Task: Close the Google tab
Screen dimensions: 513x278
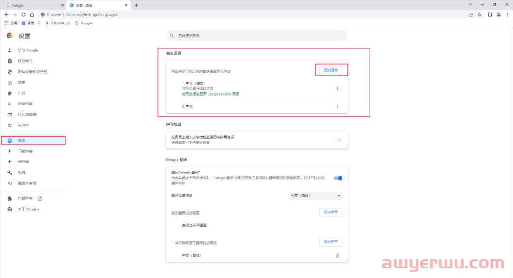Action: [x=62, y=5]
